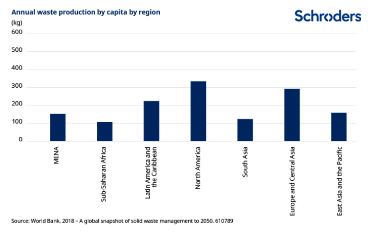Click the North America bar
Image resolution: width=368 pixels, height=232 pixels.
(x=198, y=111)
